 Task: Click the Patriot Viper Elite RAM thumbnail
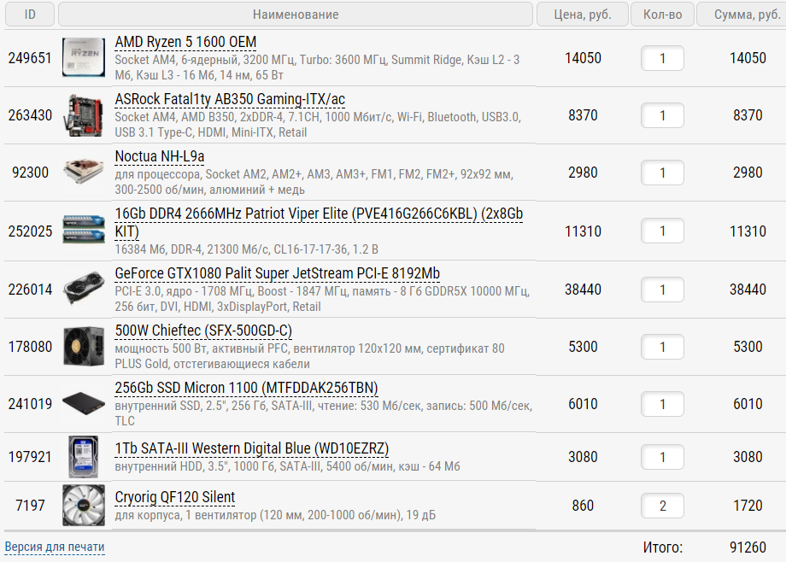pyautogui.click(x=84, y=229)
